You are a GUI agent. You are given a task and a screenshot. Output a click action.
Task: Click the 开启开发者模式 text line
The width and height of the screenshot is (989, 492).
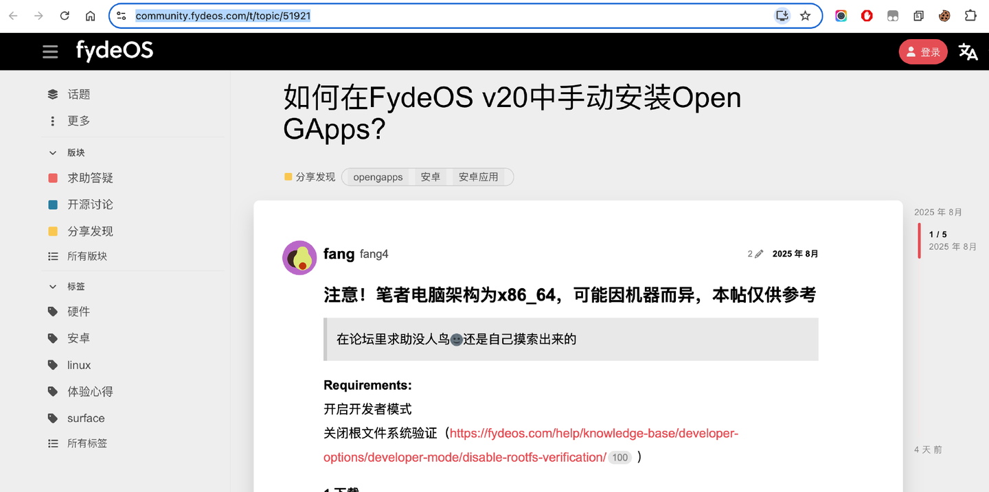367,409
